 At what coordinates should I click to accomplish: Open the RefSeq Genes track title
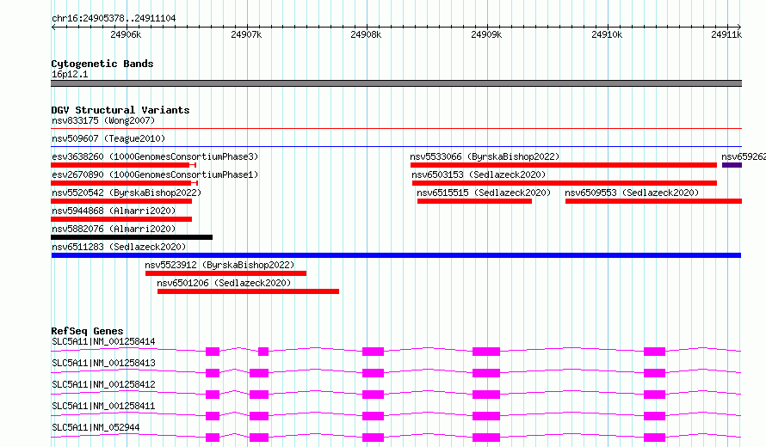click(88, 331)
